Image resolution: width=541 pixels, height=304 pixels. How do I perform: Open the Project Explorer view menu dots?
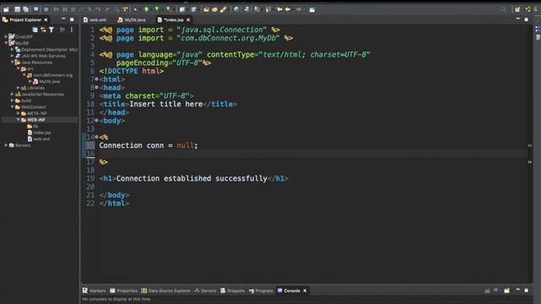coord(71,30)
